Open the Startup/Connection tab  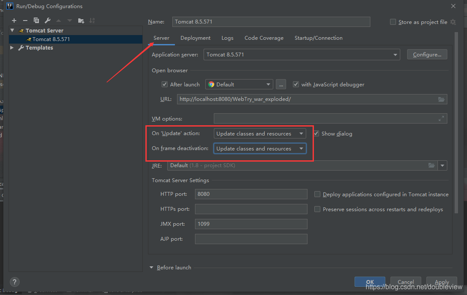pos(318,38)
